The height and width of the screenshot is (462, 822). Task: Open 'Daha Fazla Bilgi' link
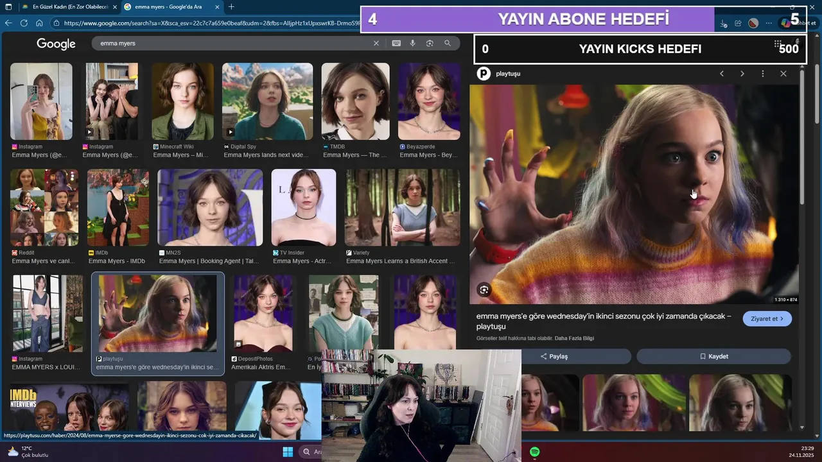click(x=574, y=338)
